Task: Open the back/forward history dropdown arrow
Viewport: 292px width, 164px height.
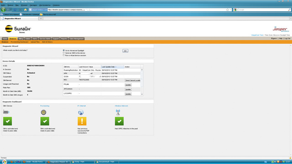Action: (11, 10)
